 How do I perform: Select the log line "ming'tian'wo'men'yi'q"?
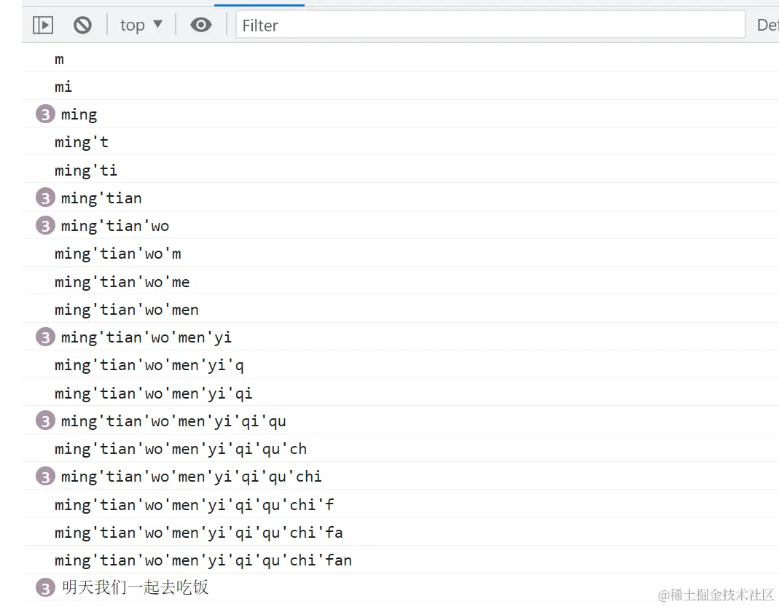point(149,366)
